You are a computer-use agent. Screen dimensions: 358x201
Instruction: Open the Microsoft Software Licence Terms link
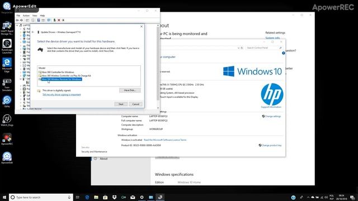tap(165, 140)
